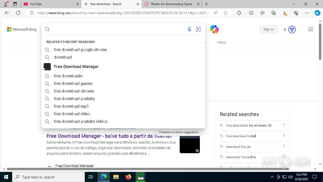
Task: Open Bing Copilot colorful icon
Action: click(214, 29)
